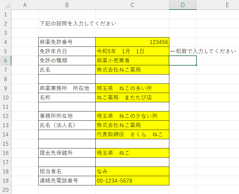Viewport: 239px width, 194px height.
Task: Click the 提出先保健所 label cell
Action: click(67, 153)
